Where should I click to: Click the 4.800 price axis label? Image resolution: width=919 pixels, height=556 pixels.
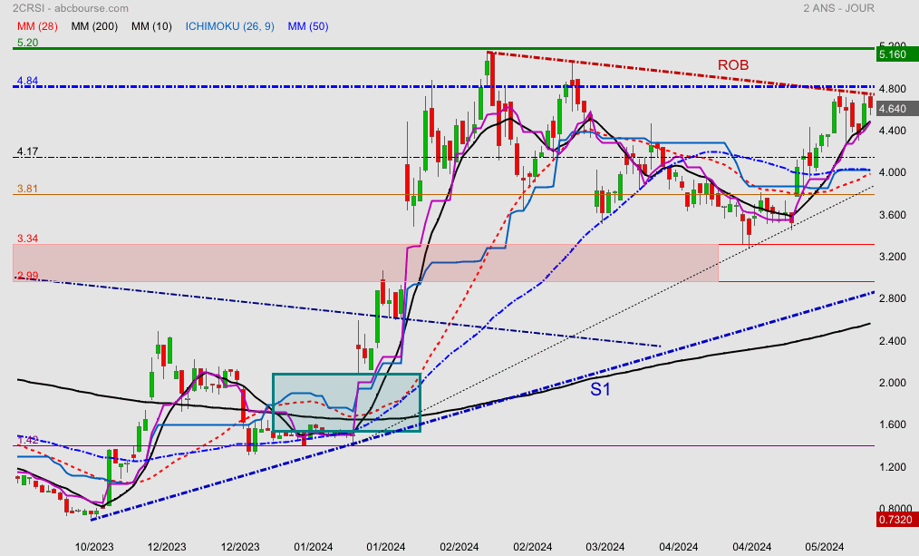point(893,89)
